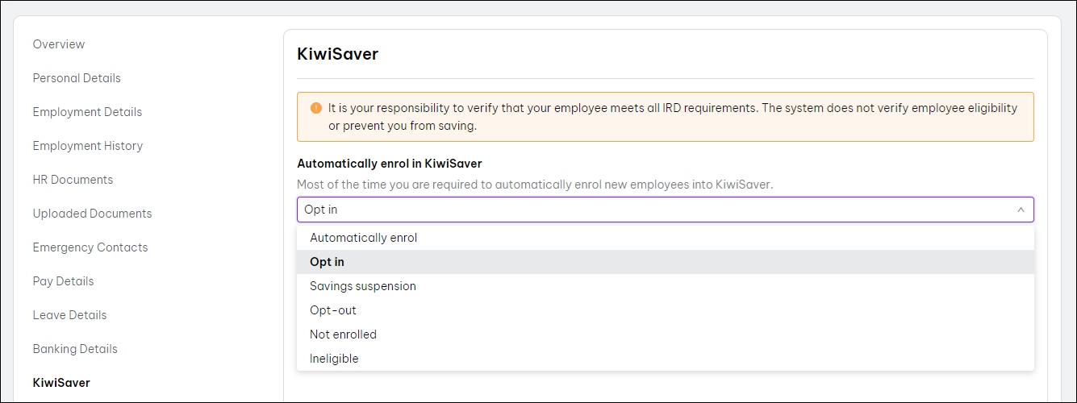
Task: Open Personal Details section
Action: point(77,78)
